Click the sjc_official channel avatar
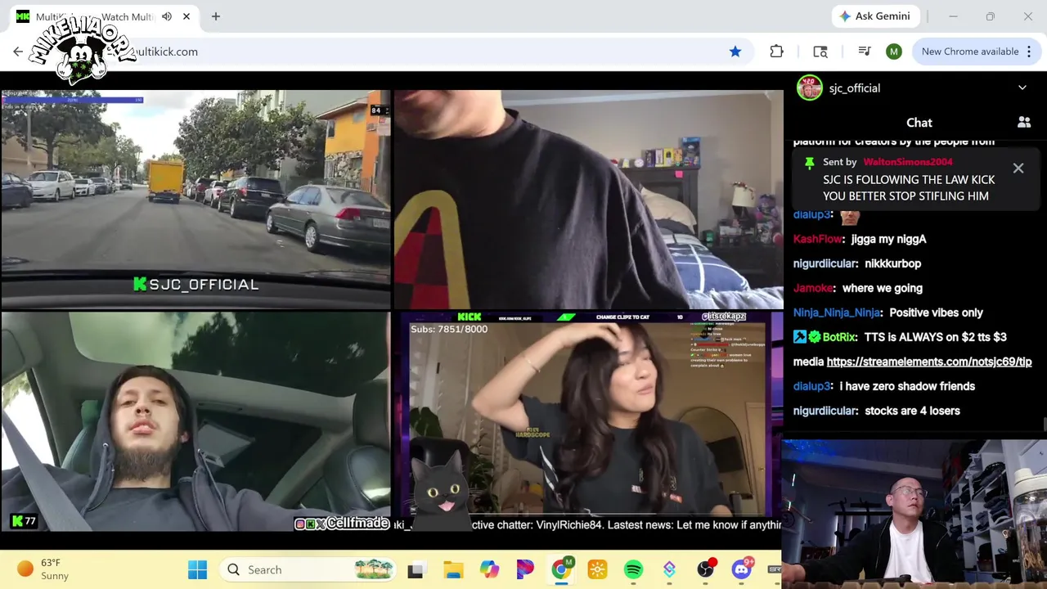This screenshot has width=1047, height=589. (x=810, y=88)
